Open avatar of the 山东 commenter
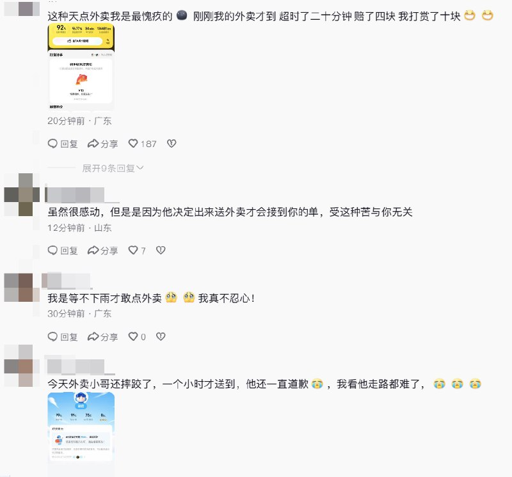This screenshot has width=512, height=477. click(x=22, y=195)
